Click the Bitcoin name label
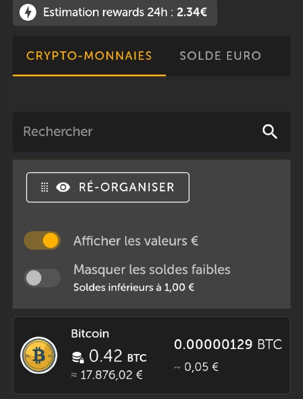The width and height of the screenshot is (303, 399). coord(90,334)
